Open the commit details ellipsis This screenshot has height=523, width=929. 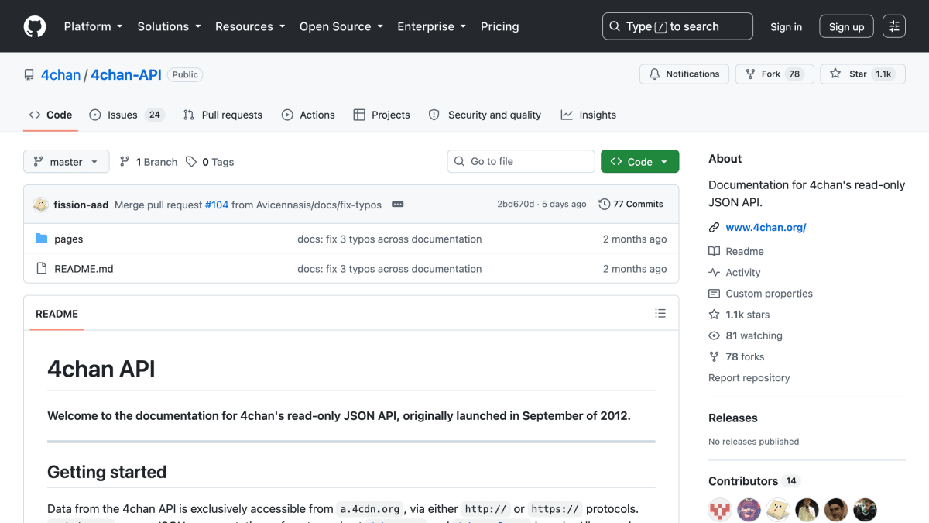tap(398, 205)
